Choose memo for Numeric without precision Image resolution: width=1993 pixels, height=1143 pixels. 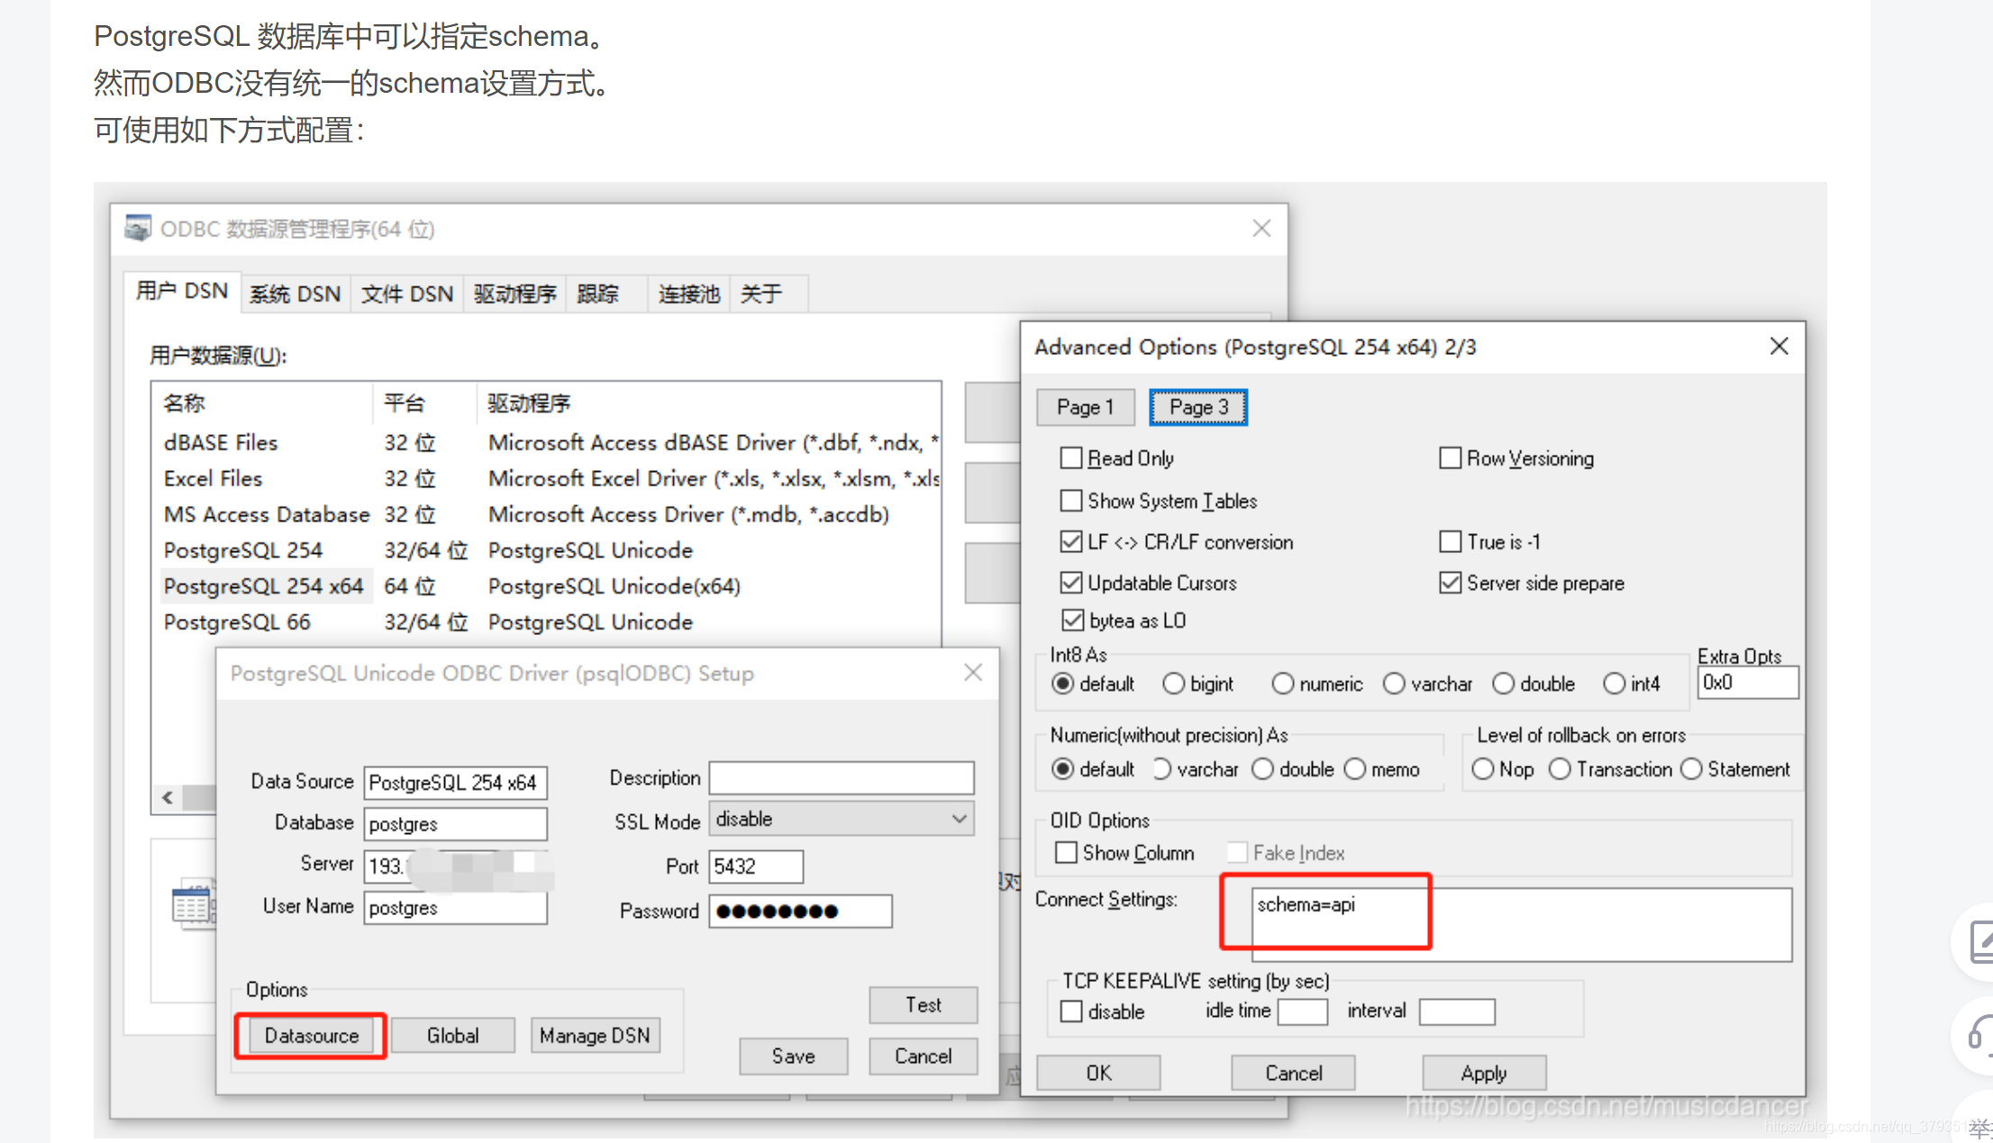[x=1355, y=769]
